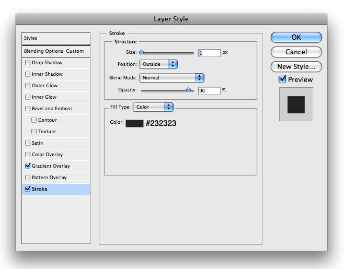Image resolution: width=345 pixels, height=269 pixels.
Task: Select the Drop Shadow row label
Action: click(x=47, y=63)
